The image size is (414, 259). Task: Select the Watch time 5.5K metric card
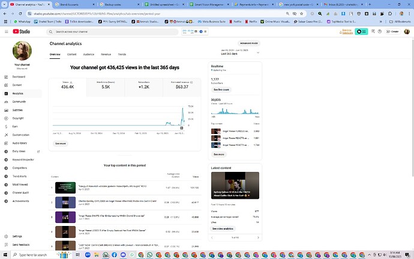(106, 87)
